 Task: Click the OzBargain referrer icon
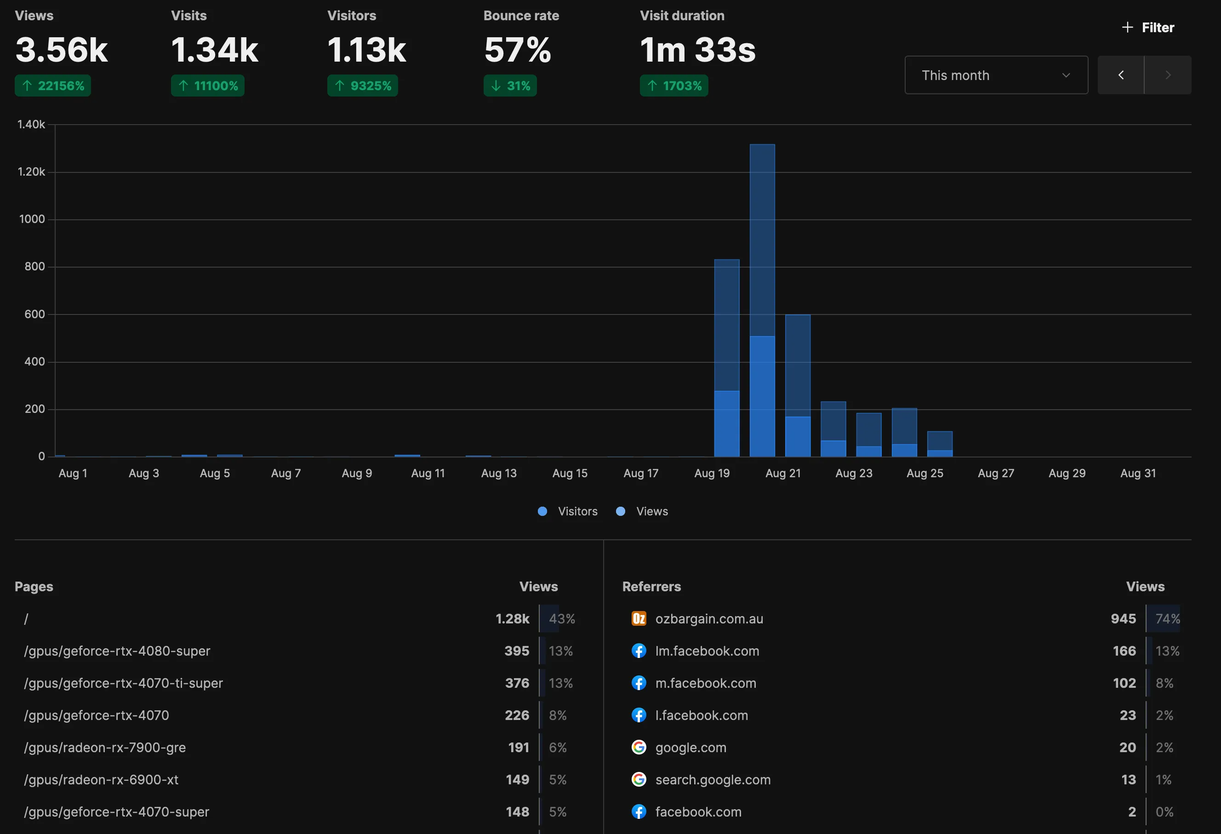tap(639, 618)
